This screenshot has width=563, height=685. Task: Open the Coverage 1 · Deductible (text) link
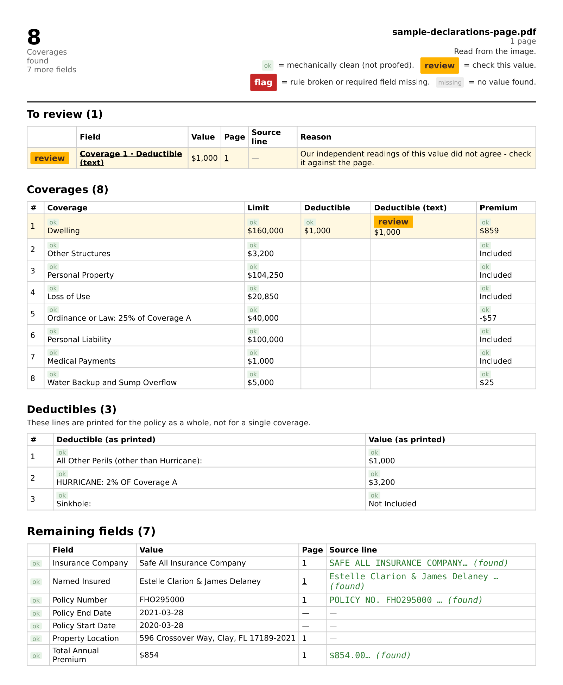click(131, 158)
